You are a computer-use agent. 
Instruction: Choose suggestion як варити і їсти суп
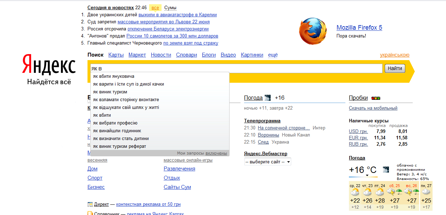pyautogui.click(x=160, y=84)
